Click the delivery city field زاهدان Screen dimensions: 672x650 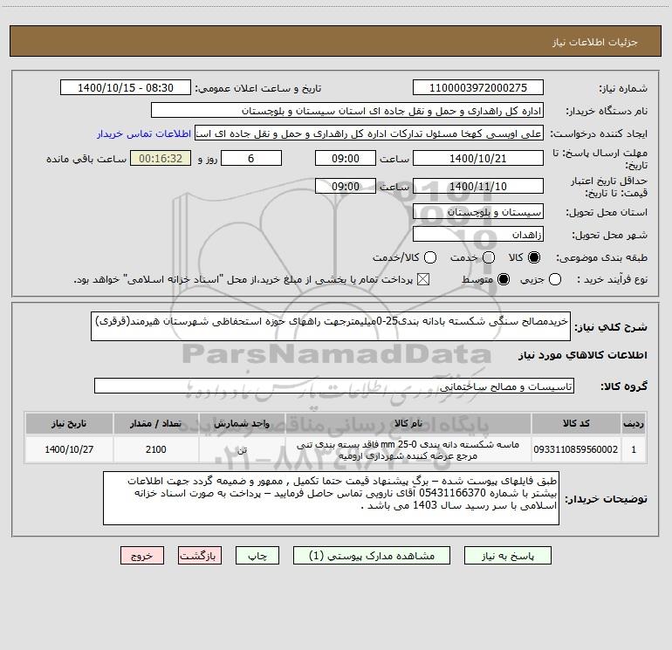coord(478,235)
